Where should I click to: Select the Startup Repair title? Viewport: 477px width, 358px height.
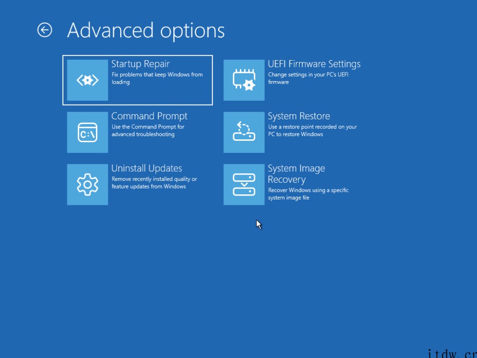pos(140,64)
